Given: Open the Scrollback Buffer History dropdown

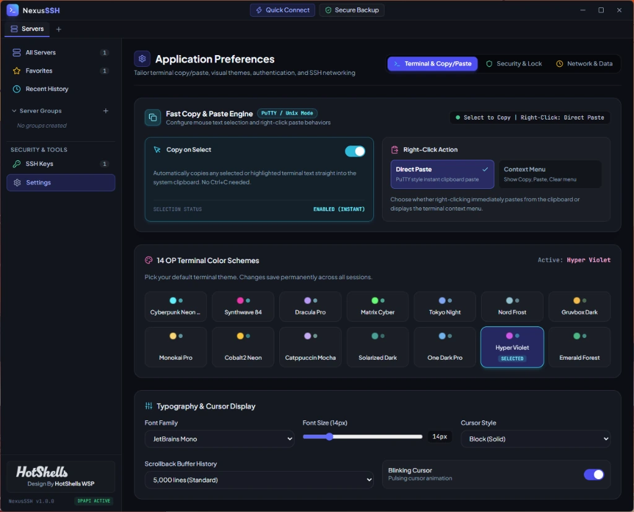Looking at the screenshot, I should pos(259,480).
